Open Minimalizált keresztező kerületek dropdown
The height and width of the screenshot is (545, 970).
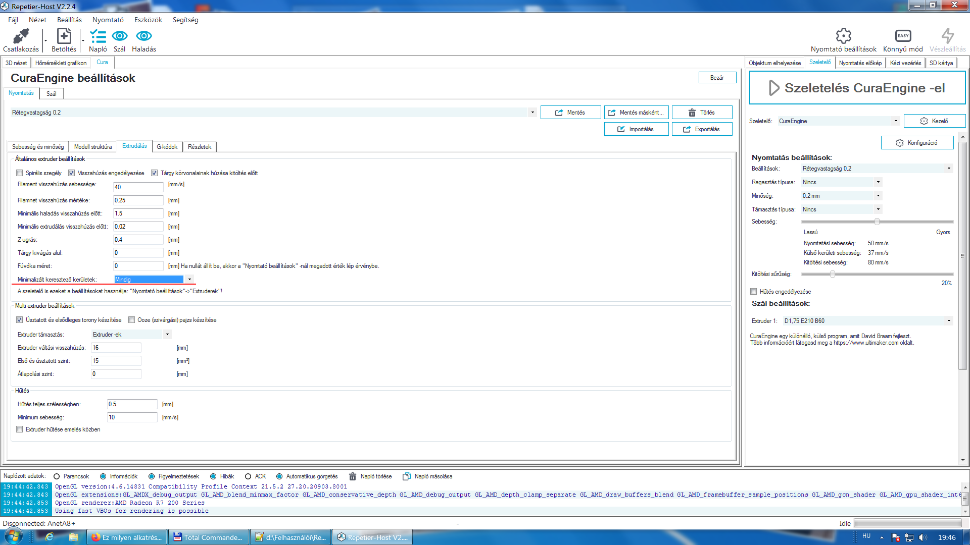pyautogui.click(x=189, y=280)
